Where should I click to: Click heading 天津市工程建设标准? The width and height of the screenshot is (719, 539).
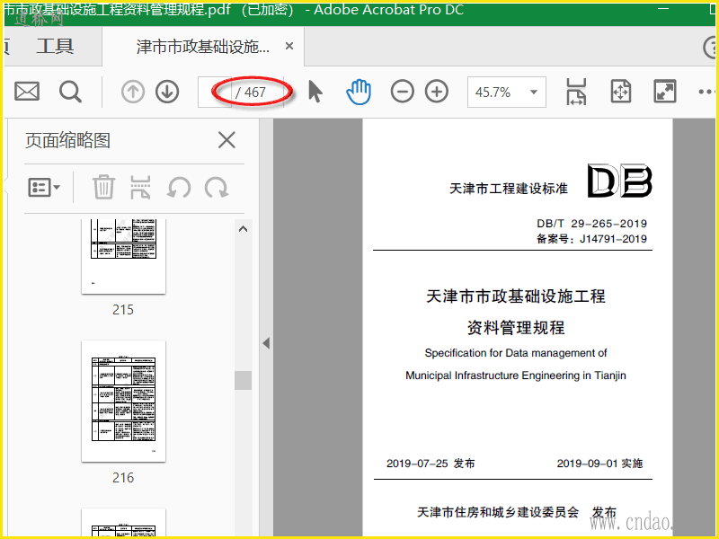509,189
